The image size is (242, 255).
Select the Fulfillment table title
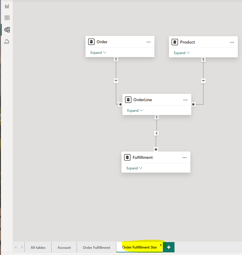click(x=143, y=157)
